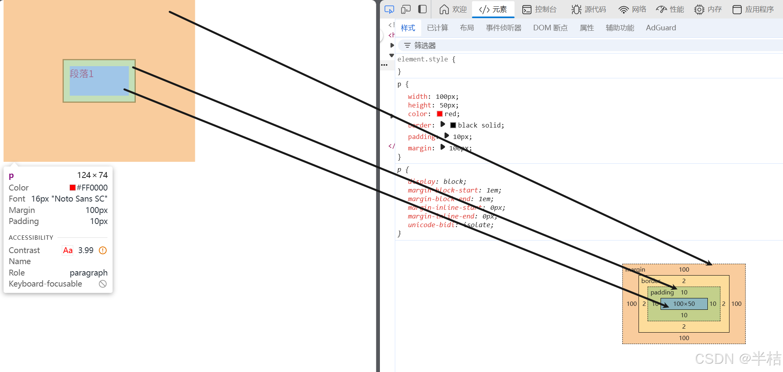The width and height of the screenshot is (783, 372).
Task: Open the 源代码 sources tab
Action: coord(589,9)
